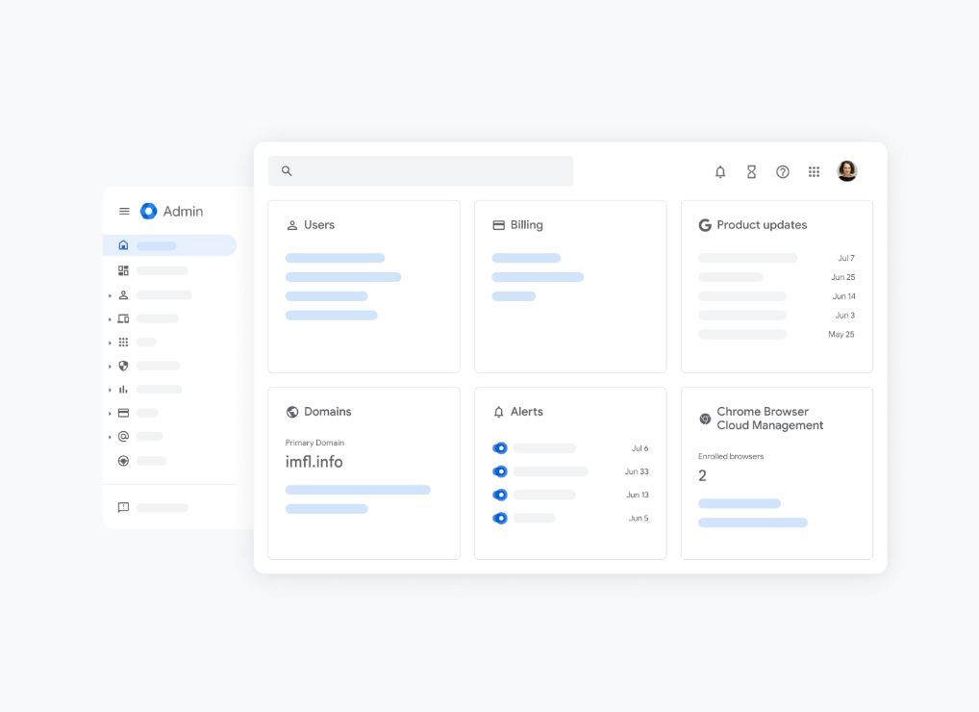This screenshot has width=979, height=712.
Task: Expand the Apps sidebar item arrow
Action: click(x=110, y=343)
